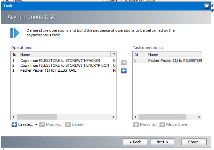Click the Next button
214x150 pixels.
coord(162,142)
